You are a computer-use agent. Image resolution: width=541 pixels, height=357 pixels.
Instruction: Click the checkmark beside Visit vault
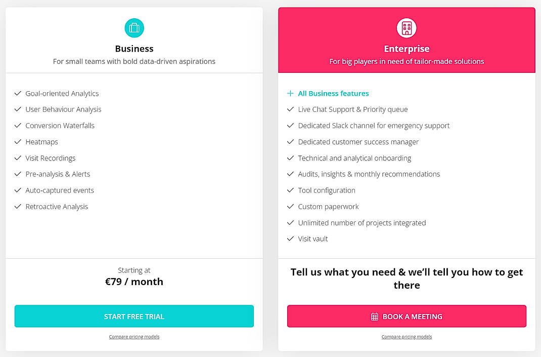point(291,239)
